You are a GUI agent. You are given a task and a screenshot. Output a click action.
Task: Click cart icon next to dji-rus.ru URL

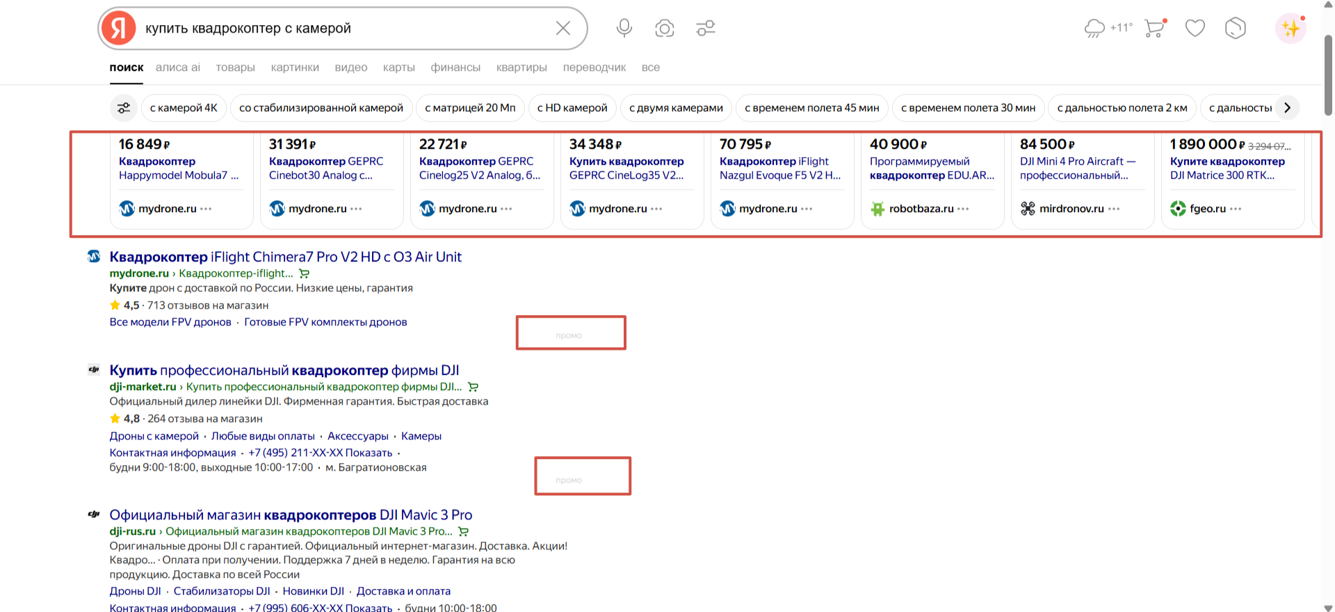tap(463, 532)
